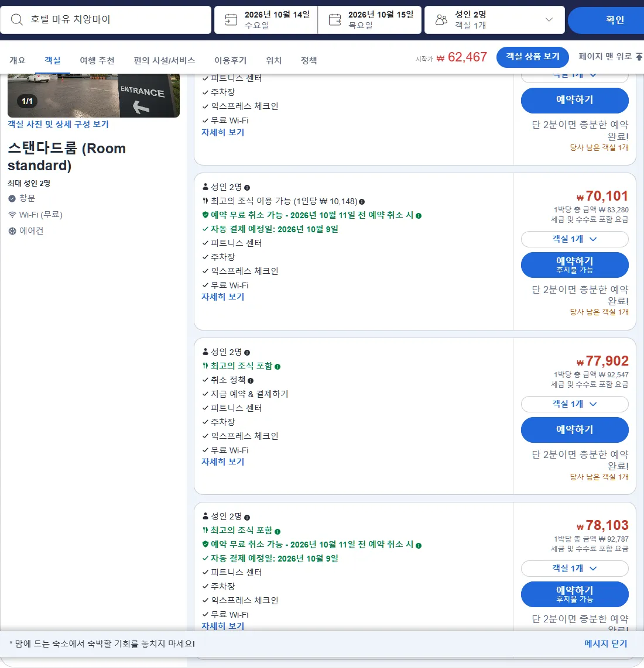Click info icon by 성인 2명 in ₩77,902 offer
This screenshot has height=668, width=644.
pyautogui.click(x=247, y=352)
